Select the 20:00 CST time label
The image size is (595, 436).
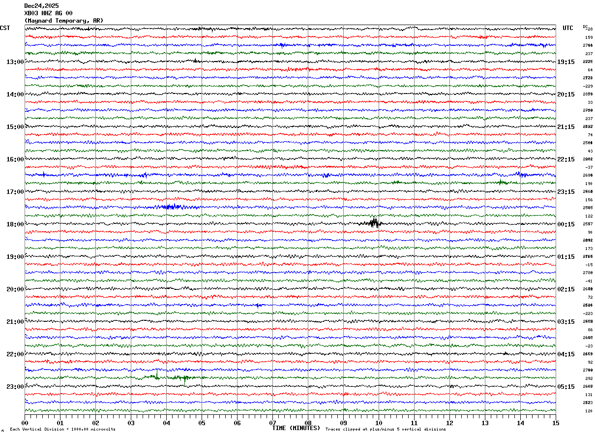point(15,289)
